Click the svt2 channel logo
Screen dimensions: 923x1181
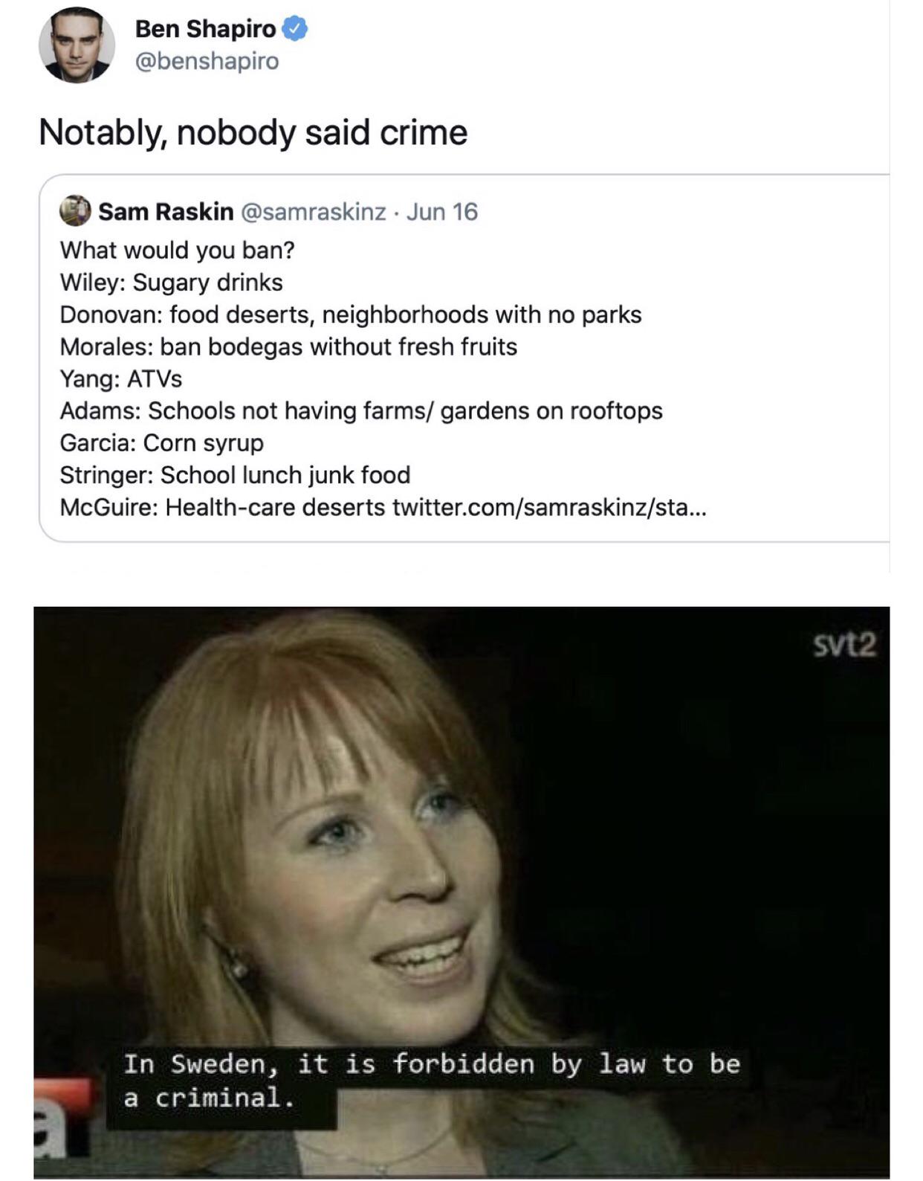(843, 645)
